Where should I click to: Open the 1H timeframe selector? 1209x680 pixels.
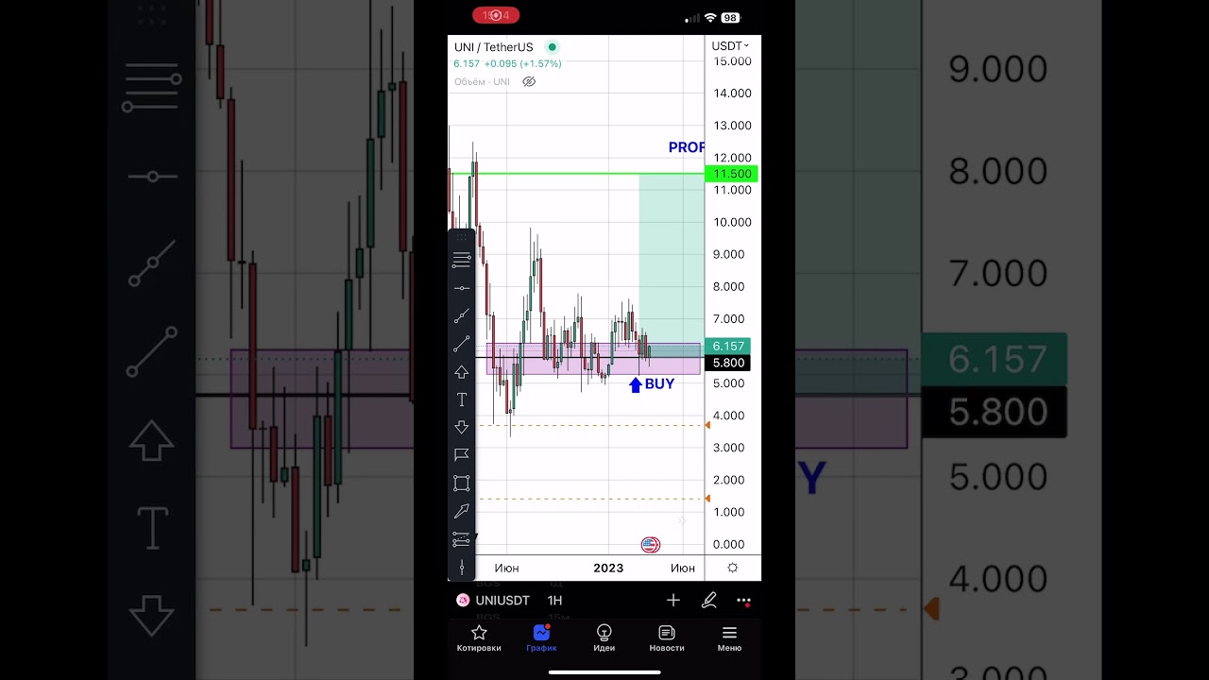[554, 601]
